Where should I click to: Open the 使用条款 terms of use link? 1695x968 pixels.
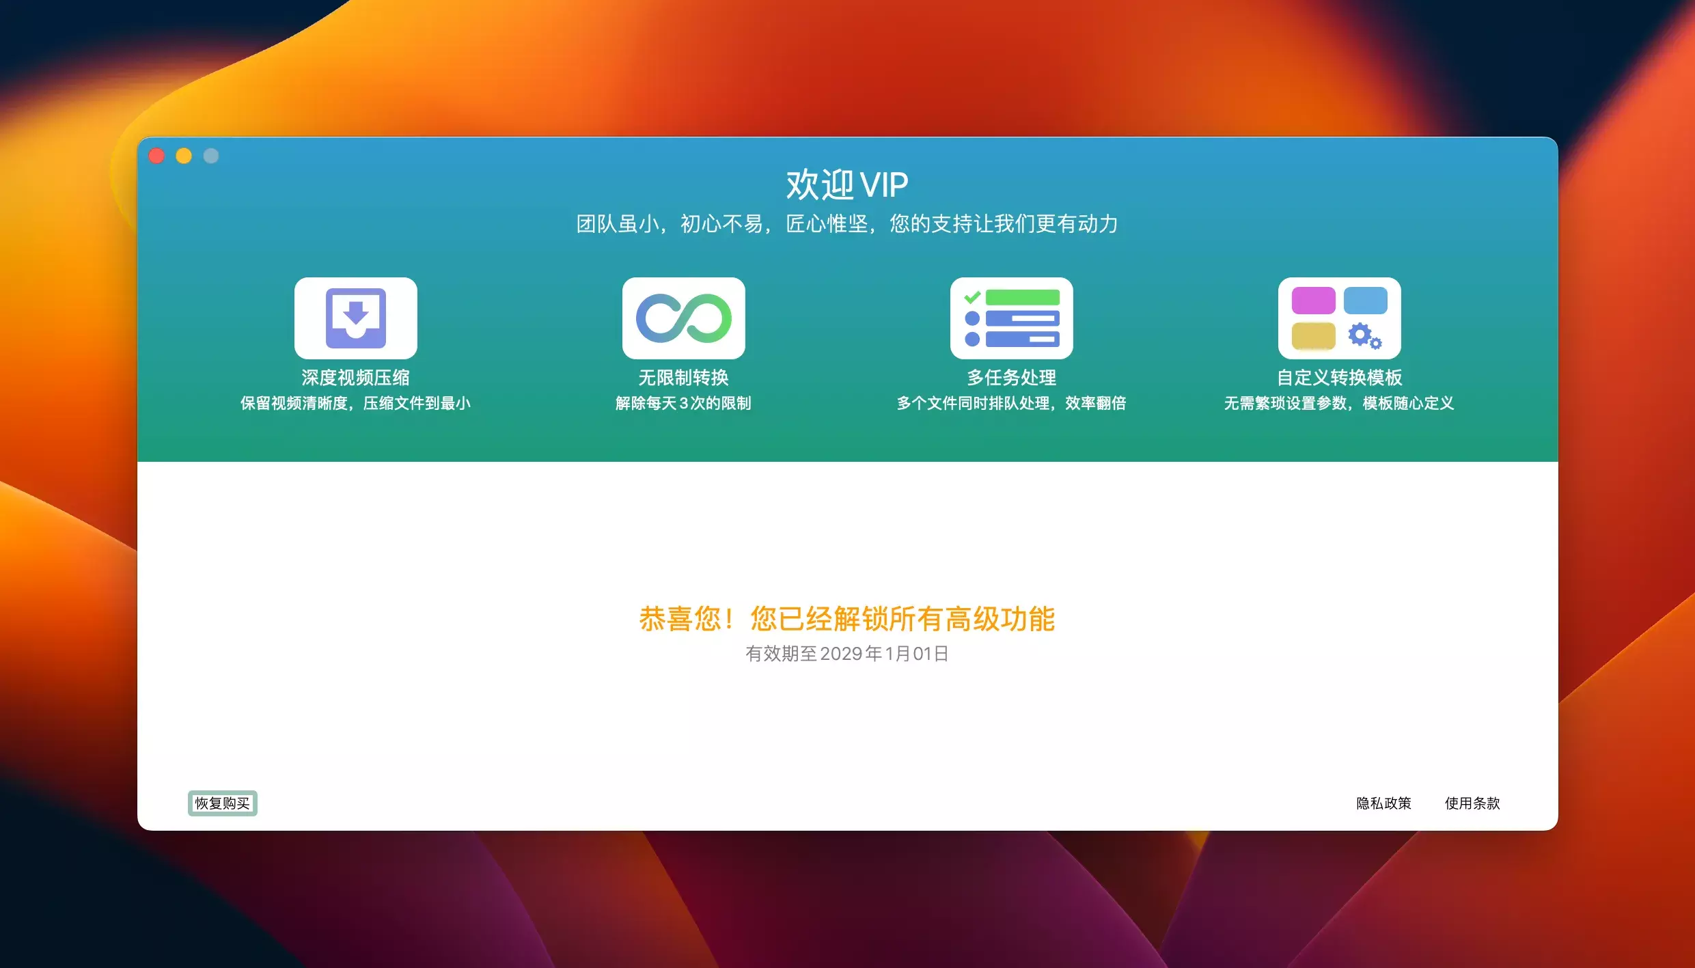click(x=1472, y=803)
